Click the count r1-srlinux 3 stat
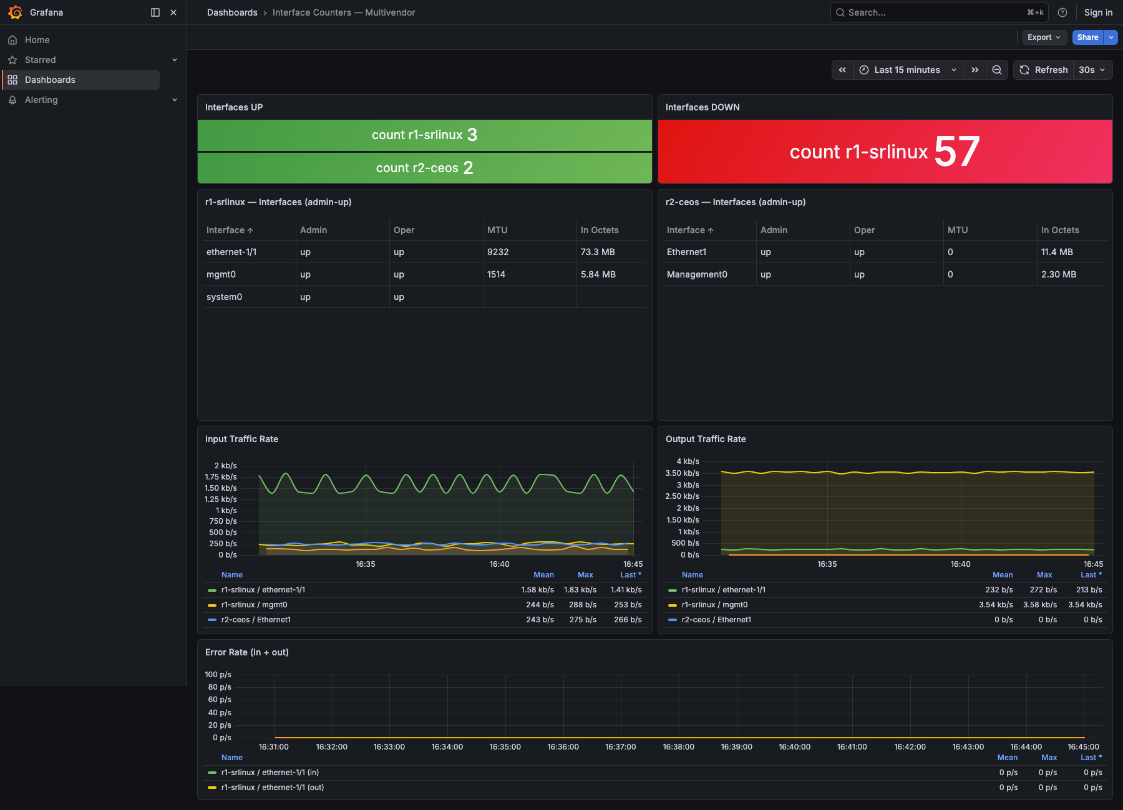 point(424,135)
